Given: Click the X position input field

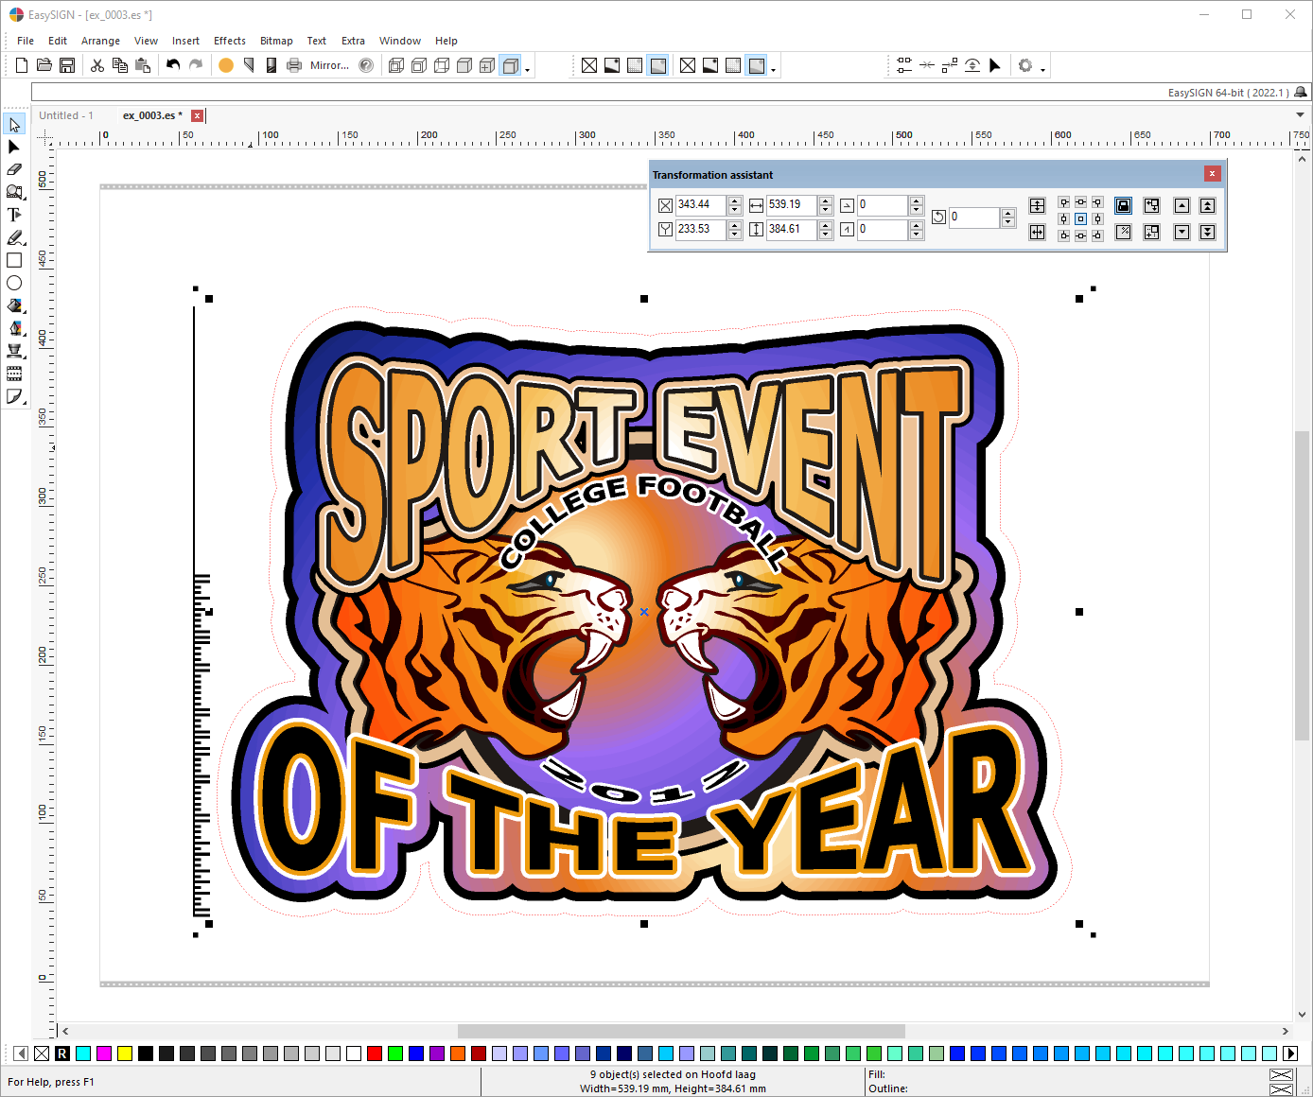Looking at the screenshot, I should (701, 205).
